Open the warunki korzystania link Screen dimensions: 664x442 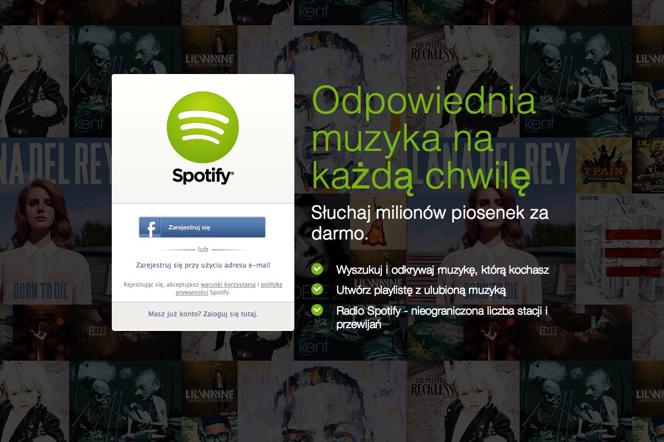(x=228, y=284)
